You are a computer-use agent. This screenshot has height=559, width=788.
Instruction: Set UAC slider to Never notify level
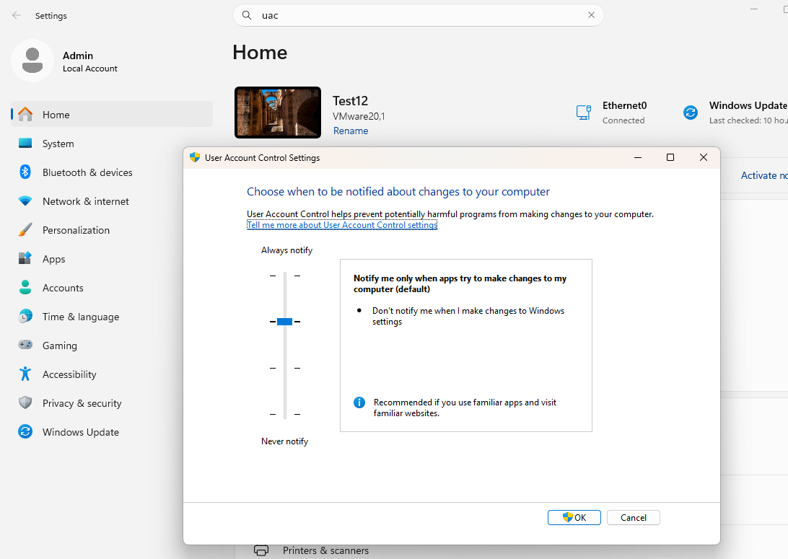click(285, 414)
